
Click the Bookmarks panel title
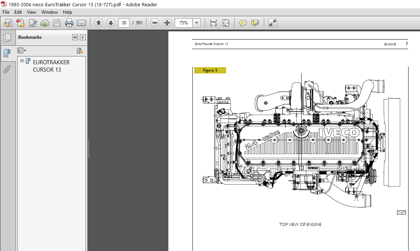click(x=30, y=37)
